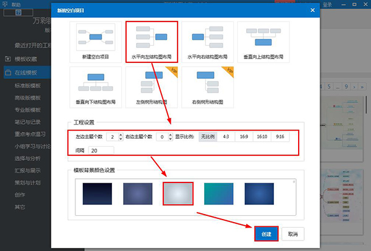The width and height of the screenshot is (371, 251).
Task: Choose the 水平向左结构图布局 layout
Action: pos(151,42)
